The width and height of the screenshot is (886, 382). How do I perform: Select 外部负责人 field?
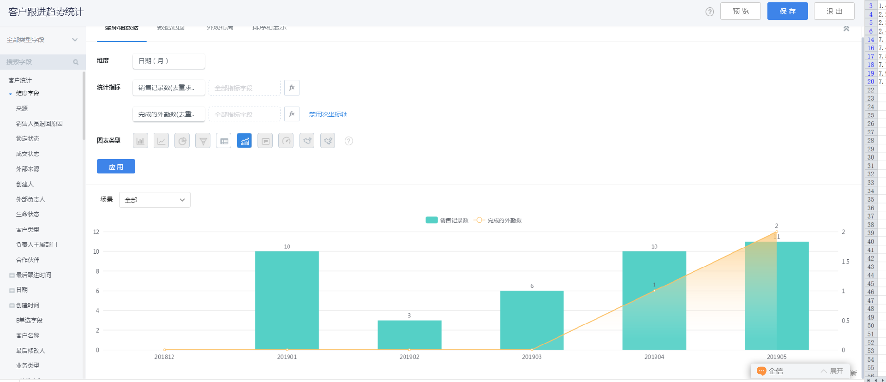coord(30,199)
